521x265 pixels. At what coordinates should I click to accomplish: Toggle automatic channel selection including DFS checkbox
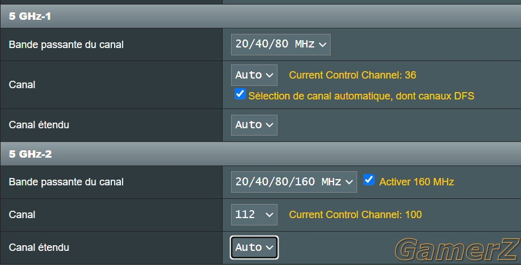[x=240, y=94]
